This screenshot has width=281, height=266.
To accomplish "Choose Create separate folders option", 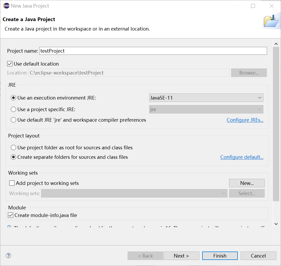I will 13,157.
